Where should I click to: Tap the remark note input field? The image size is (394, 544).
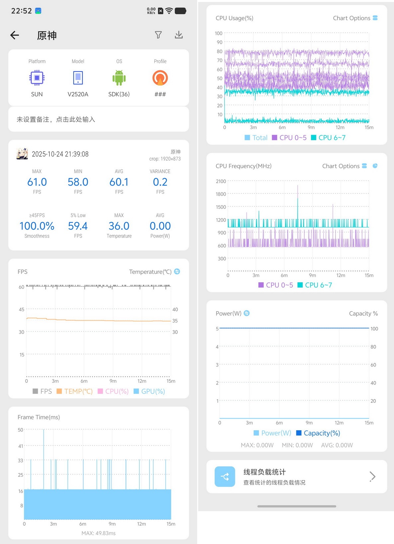(x=99, y=119)
